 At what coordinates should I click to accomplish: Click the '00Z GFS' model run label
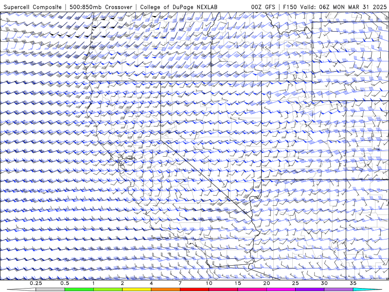[x=263, y=7]
